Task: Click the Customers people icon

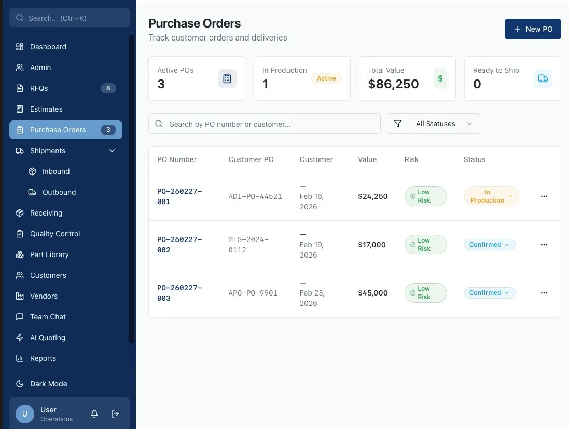Action: tap(20, 275)
